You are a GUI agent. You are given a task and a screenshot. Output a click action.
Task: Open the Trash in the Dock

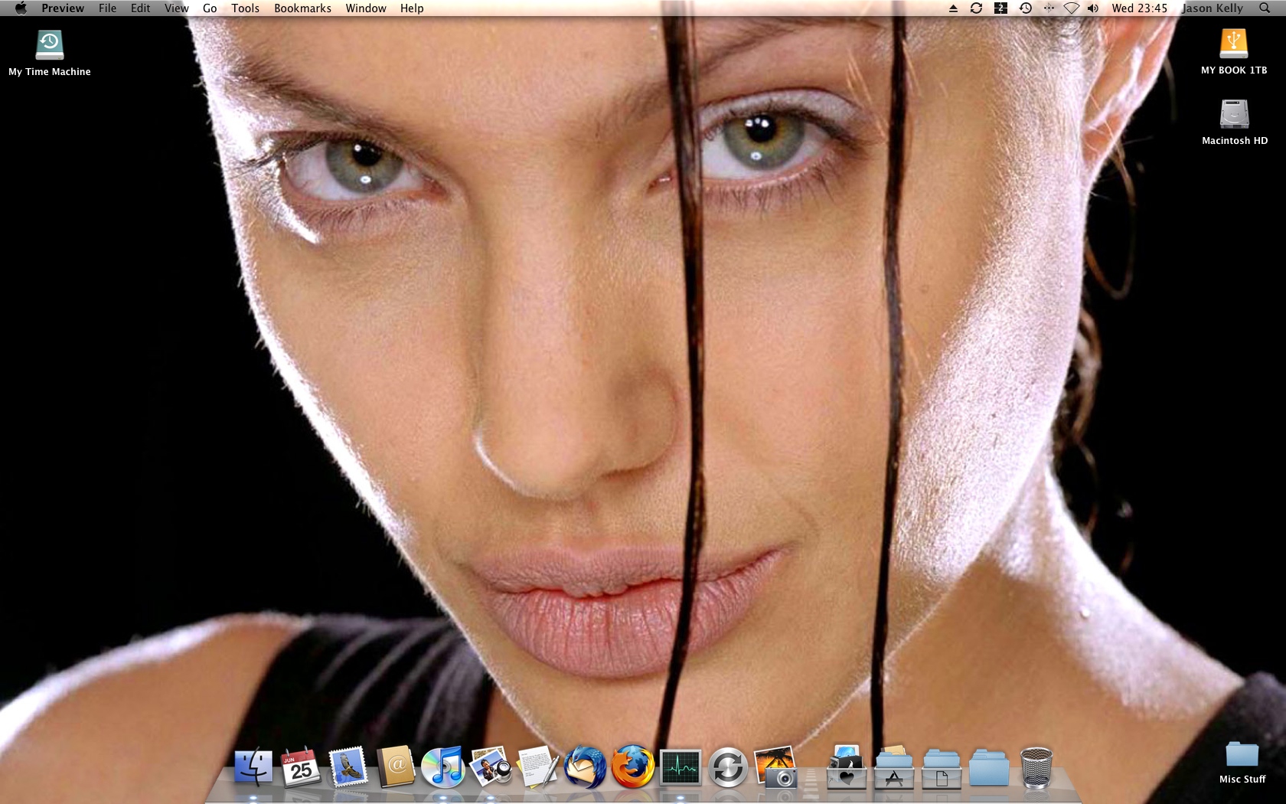pos(1036,767)
